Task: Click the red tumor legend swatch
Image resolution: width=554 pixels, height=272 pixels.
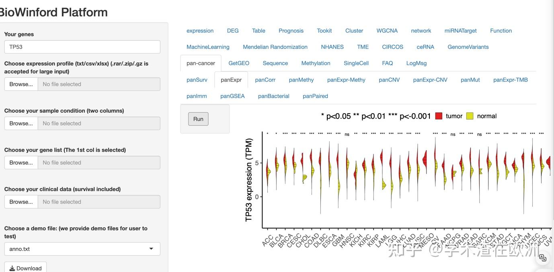Action: pos(439,116)
